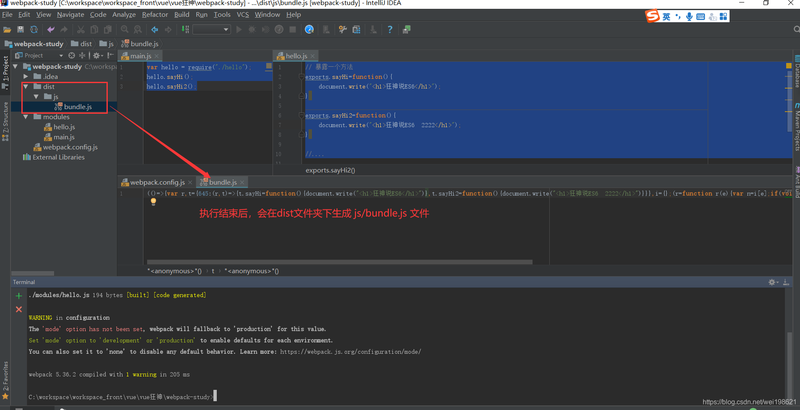
Task: Close the main.js editor tab
Action: click(157, 56)
